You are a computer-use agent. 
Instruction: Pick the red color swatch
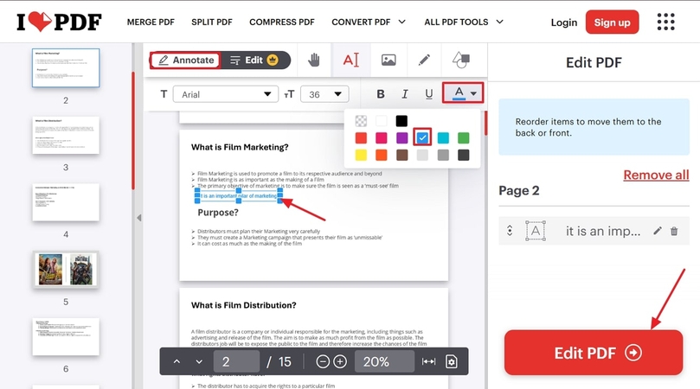coord(361,137)
